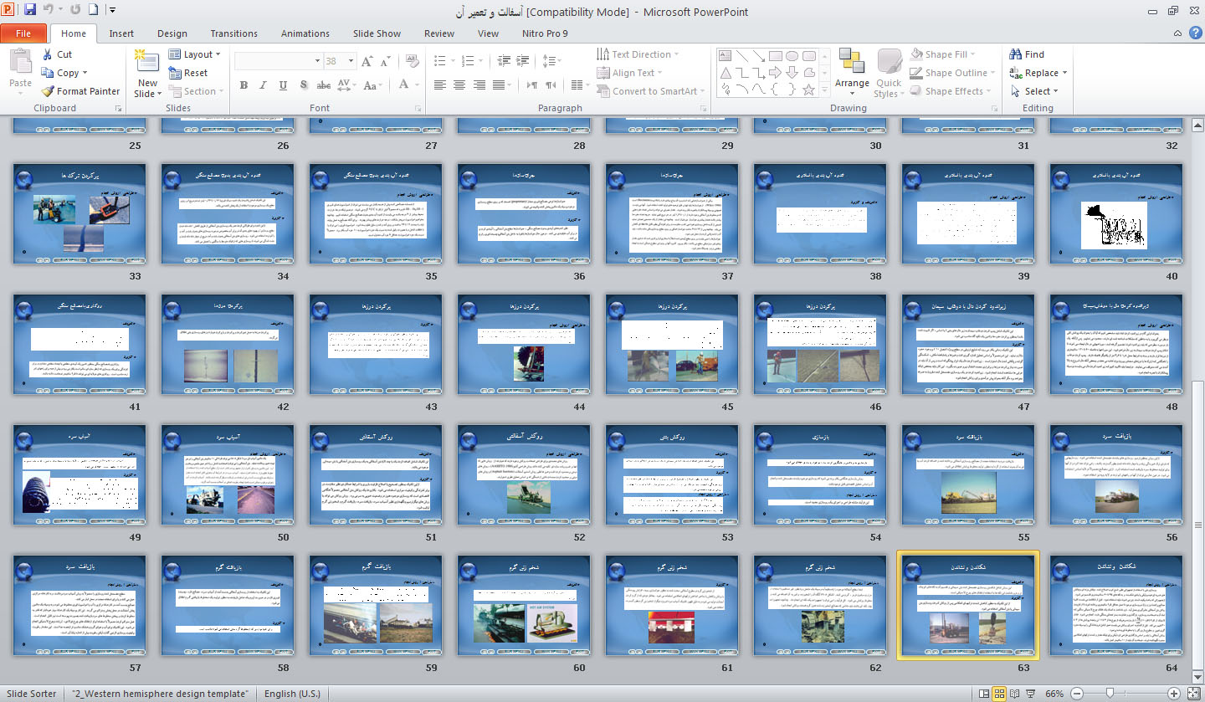Screen dimensions: 1205x702
Task: Click the Cut scissors icon
Action: coord(48,54)
